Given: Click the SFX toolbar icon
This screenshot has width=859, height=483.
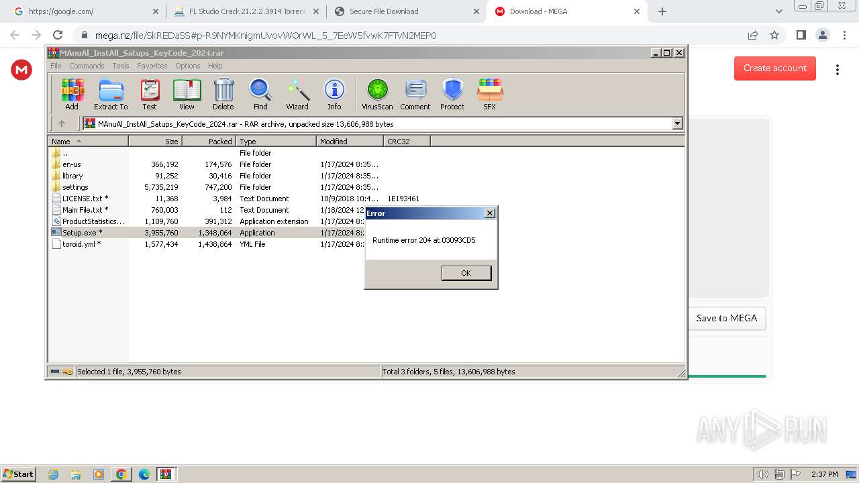Looking at the screenshot, I should pos(490,94).
